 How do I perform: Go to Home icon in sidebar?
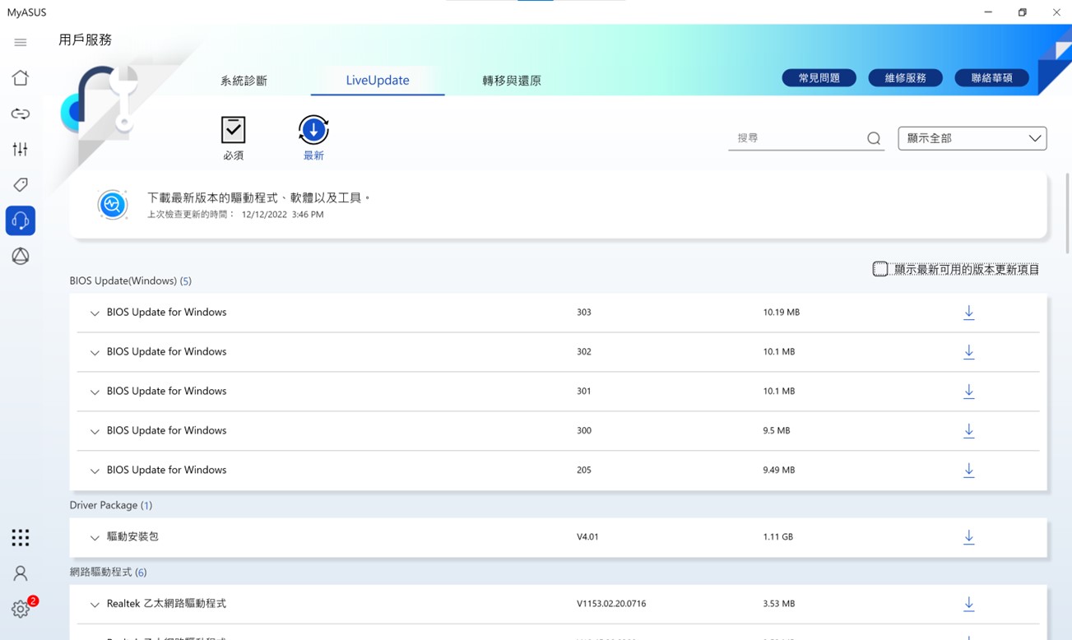21,77
